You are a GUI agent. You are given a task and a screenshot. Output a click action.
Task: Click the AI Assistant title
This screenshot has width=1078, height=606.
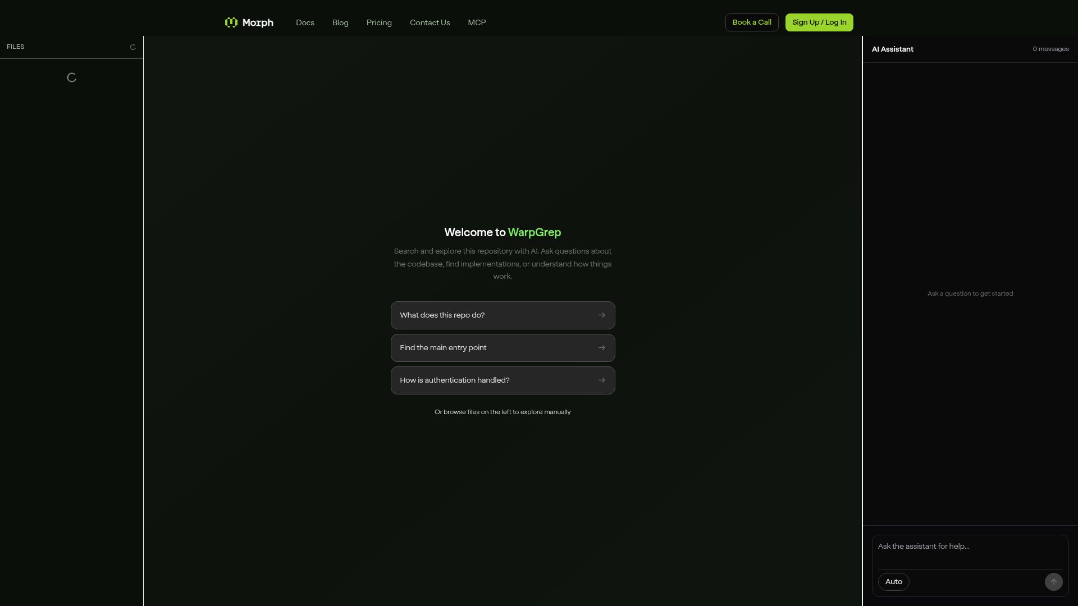pyautogui.click(x=892, y=49)
